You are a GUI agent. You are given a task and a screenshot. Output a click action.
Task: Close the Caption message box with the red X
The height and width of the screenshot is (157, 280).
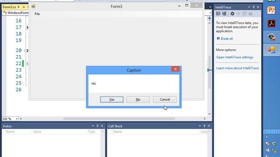tap(175, 69)
